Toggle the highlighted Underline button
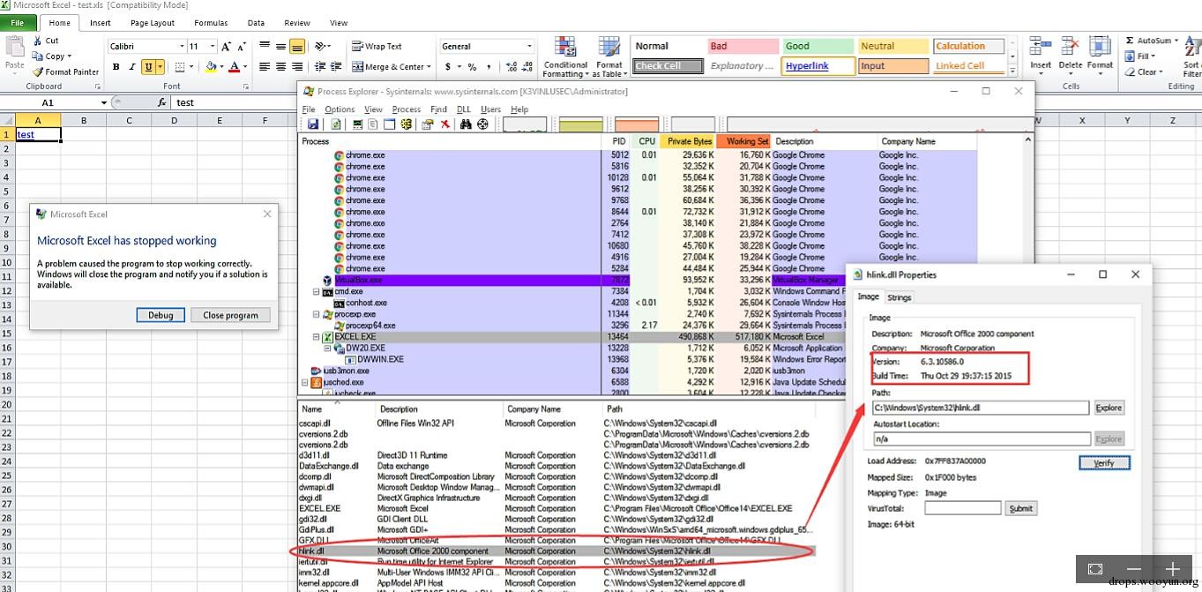 pyautogui.click(x=147, y=67)
